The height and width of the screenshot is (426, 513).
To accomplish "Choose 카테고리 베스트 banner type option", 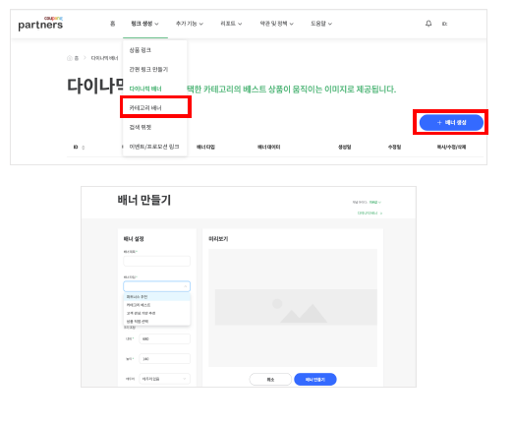I will [x=157, y=305].
